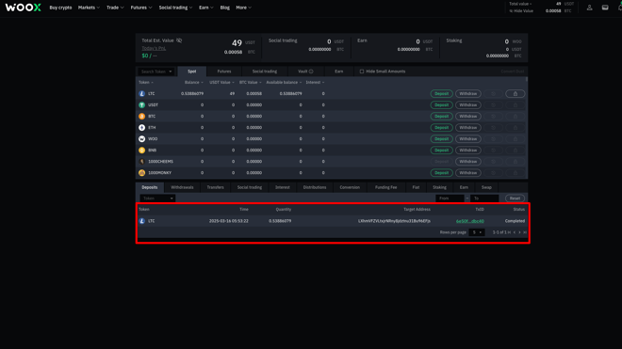Click Deposit for LTC
This screenshot has width=622, height=349.
pyautogui.click(x=441, y=94)
